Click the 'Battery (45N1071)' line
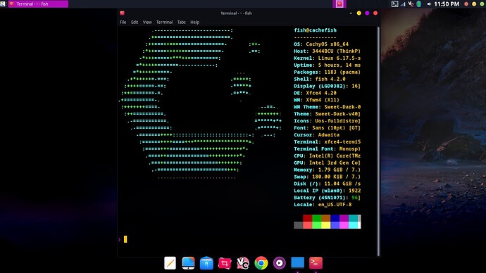Image resolution: width=486 pixels, height=273 pixels. tap(328, 198)
